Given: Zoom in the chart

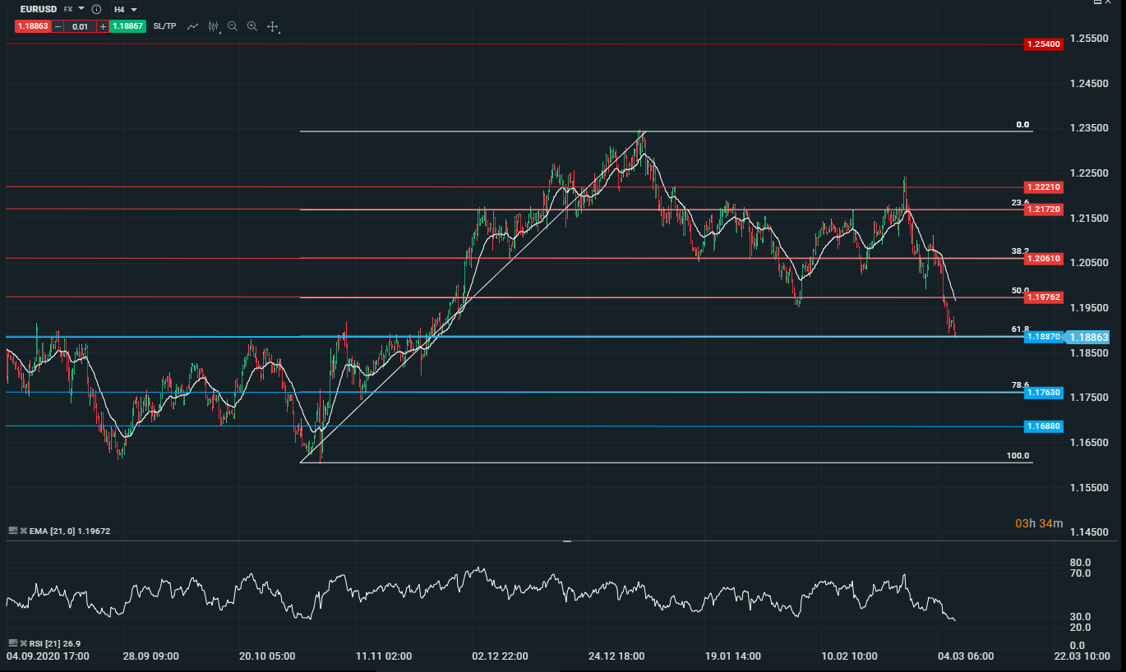Looking at the screenshot, I should coord(252,26).
